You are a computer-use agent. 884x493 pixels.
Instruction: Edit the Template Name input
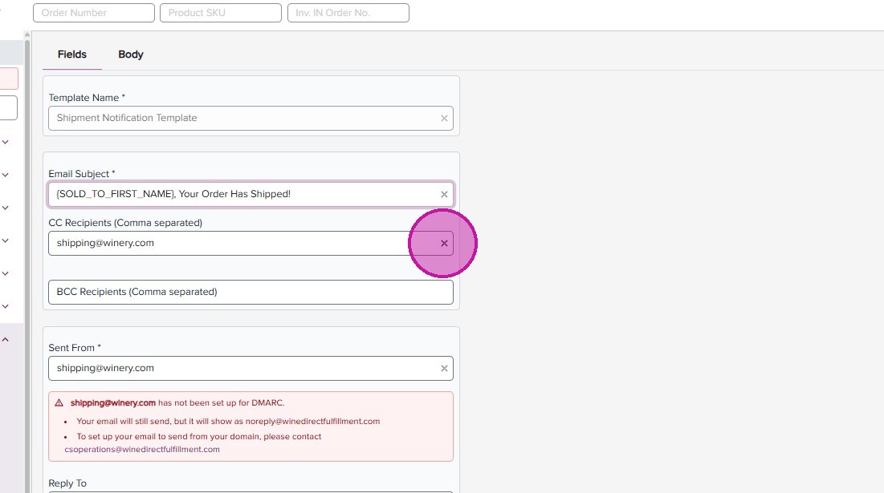click(241, 119)
